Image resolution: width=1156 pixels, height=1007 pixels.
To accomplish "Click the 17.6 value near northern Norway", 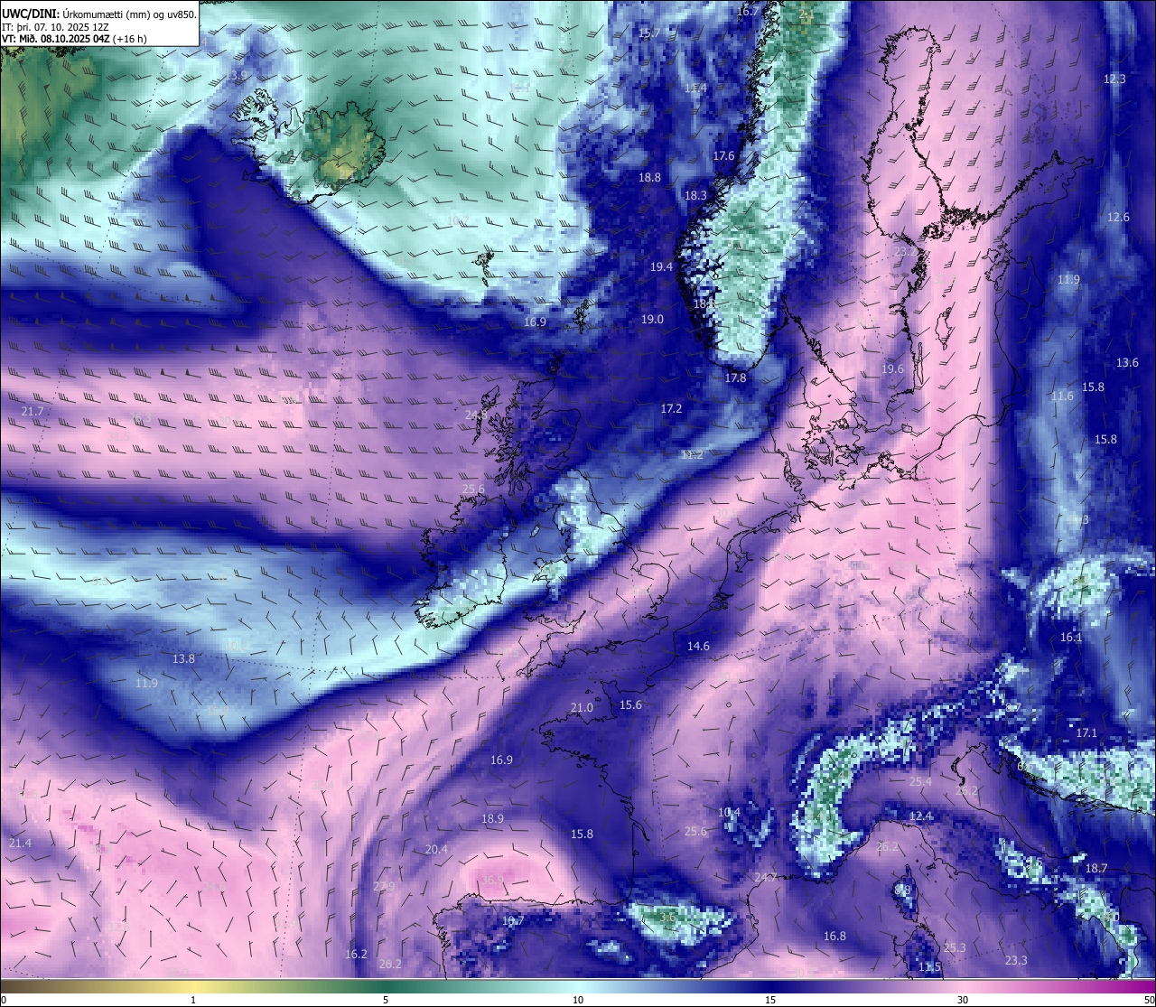I will [723, 156].
